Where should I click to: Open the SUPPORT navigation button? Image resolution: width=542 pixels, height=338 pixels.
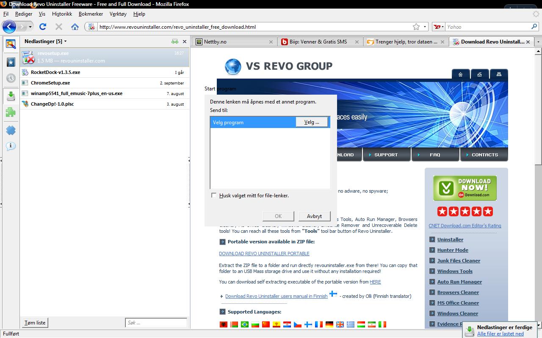tap(386, 155)
